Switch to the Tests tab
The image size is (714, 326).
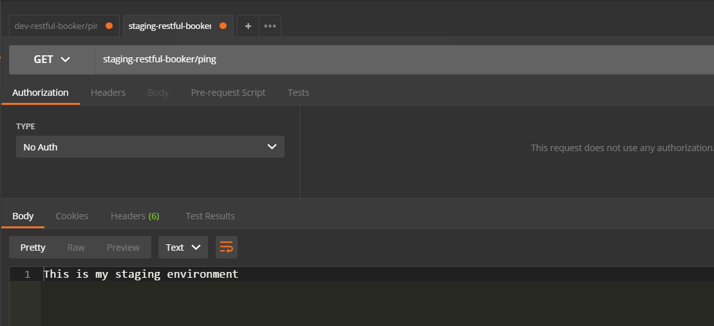coord(298,93)
